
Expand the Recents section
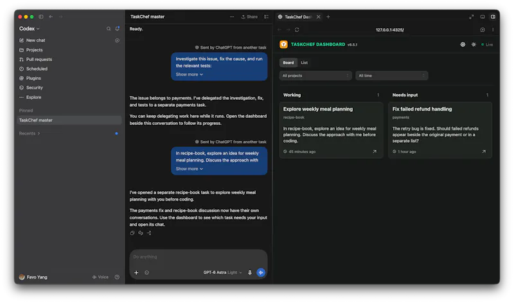click(30, 134)
